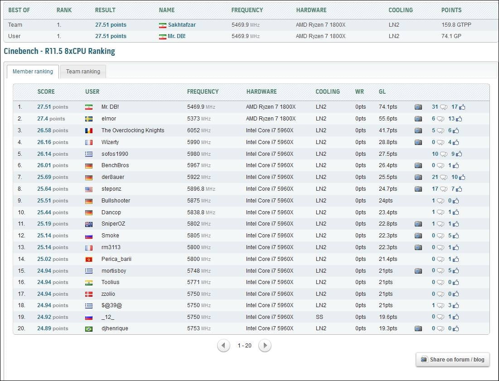Click the thumbs-up icon on Smoke's row
Image resolution: width=499 pixels, height=381 pixels.
(455, 236)
